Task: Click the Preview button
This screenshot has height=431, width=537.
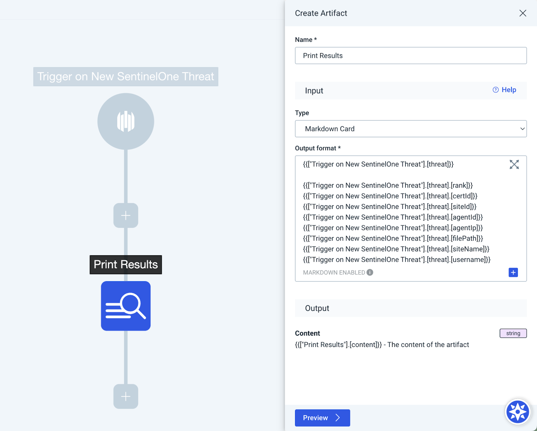Action: (x=322, y=418)
